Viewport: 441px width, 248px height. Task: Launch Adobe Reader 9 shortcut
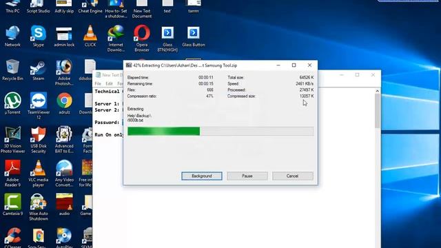point(12,174)
